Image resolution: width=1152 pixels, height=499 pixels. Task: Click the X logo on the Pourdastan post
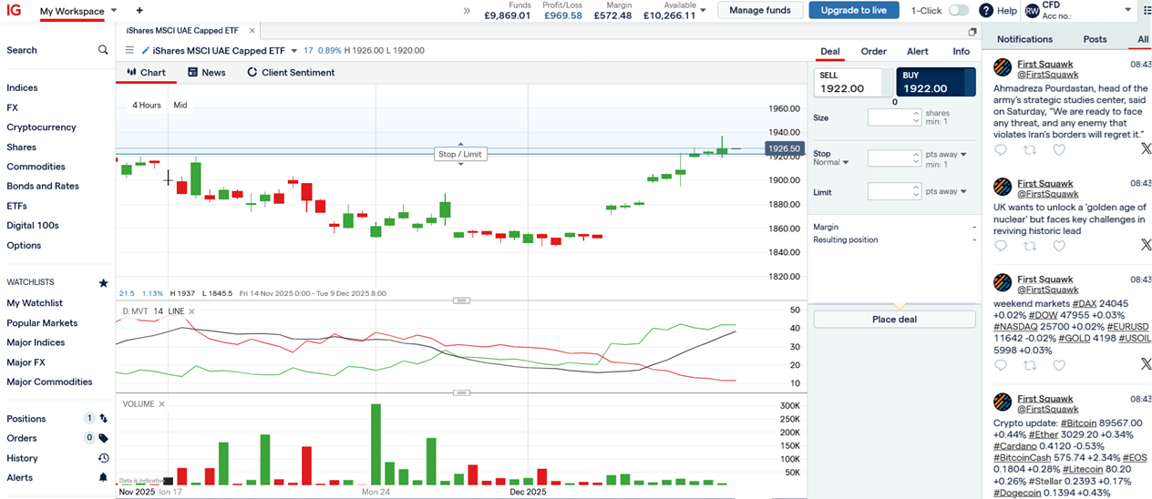tap(1146, 149)
